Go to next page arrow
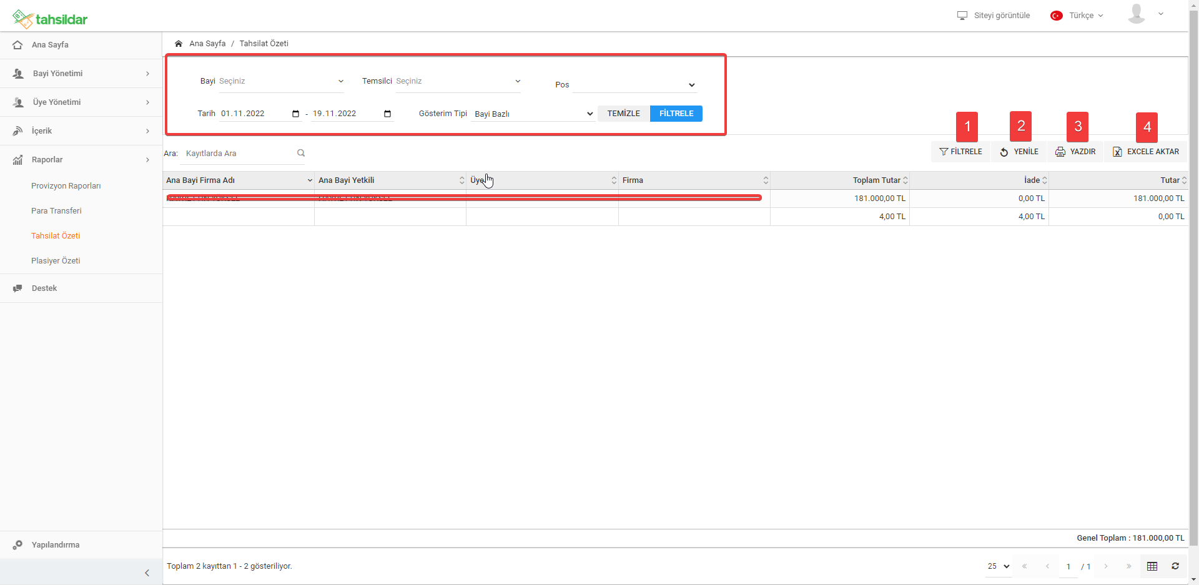This screenshot has width=1199, height=585. pos(1106,566)
